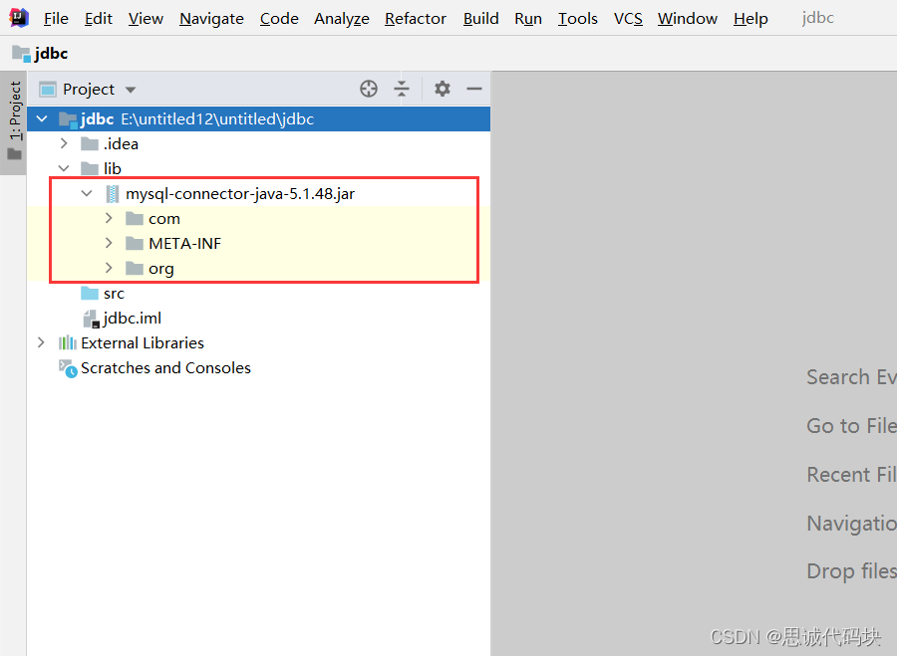Collapse the mysql-connector-java jar node
The image size is (897, 656).
pyautogui.click(x=87, y=194)
